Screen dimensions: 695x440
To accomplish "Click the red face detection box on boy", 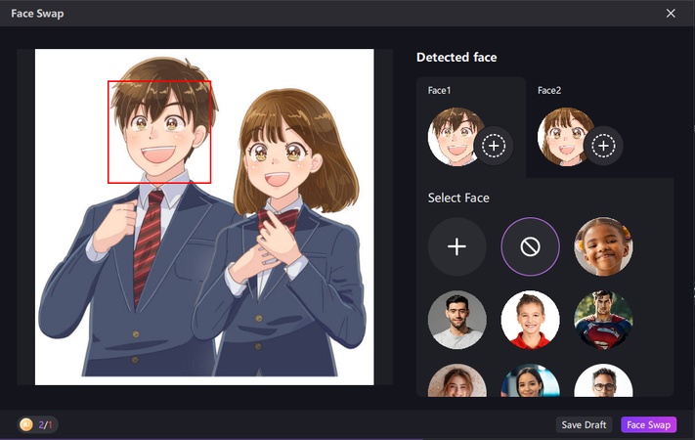I will 159,132.
